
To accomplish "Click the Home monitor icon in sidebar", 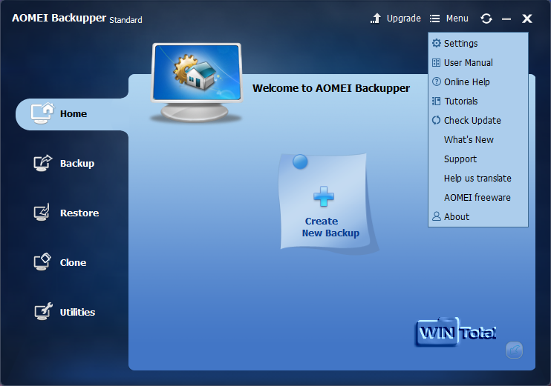I will 42,113.
